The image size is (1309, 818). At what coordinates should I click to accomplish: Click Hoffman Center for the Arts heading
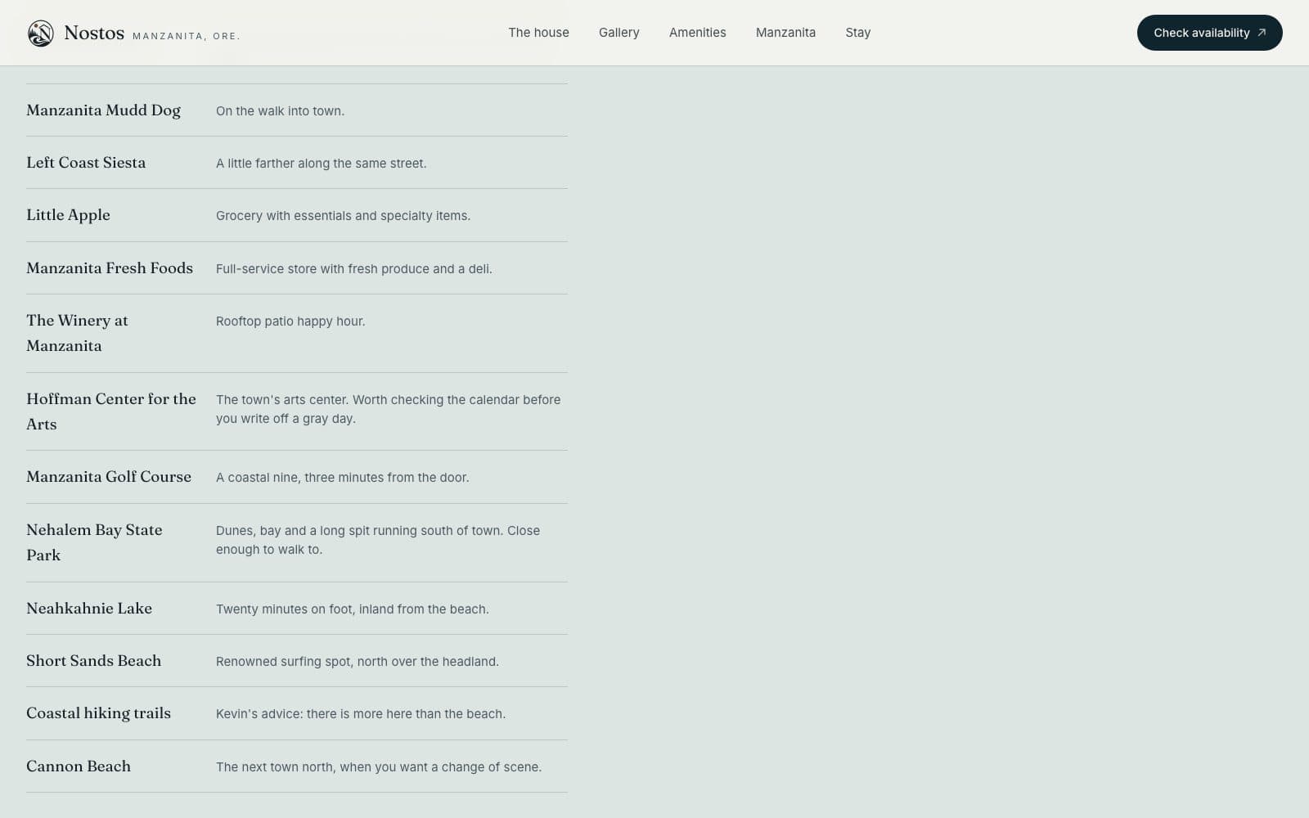[x=111, y=411]
